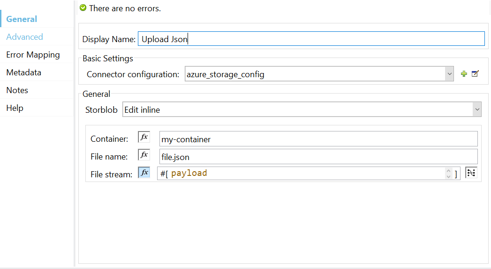Disable the fx expression mode for File stream
This screenshot has height=269, width=491.
[x=144, y=173]
